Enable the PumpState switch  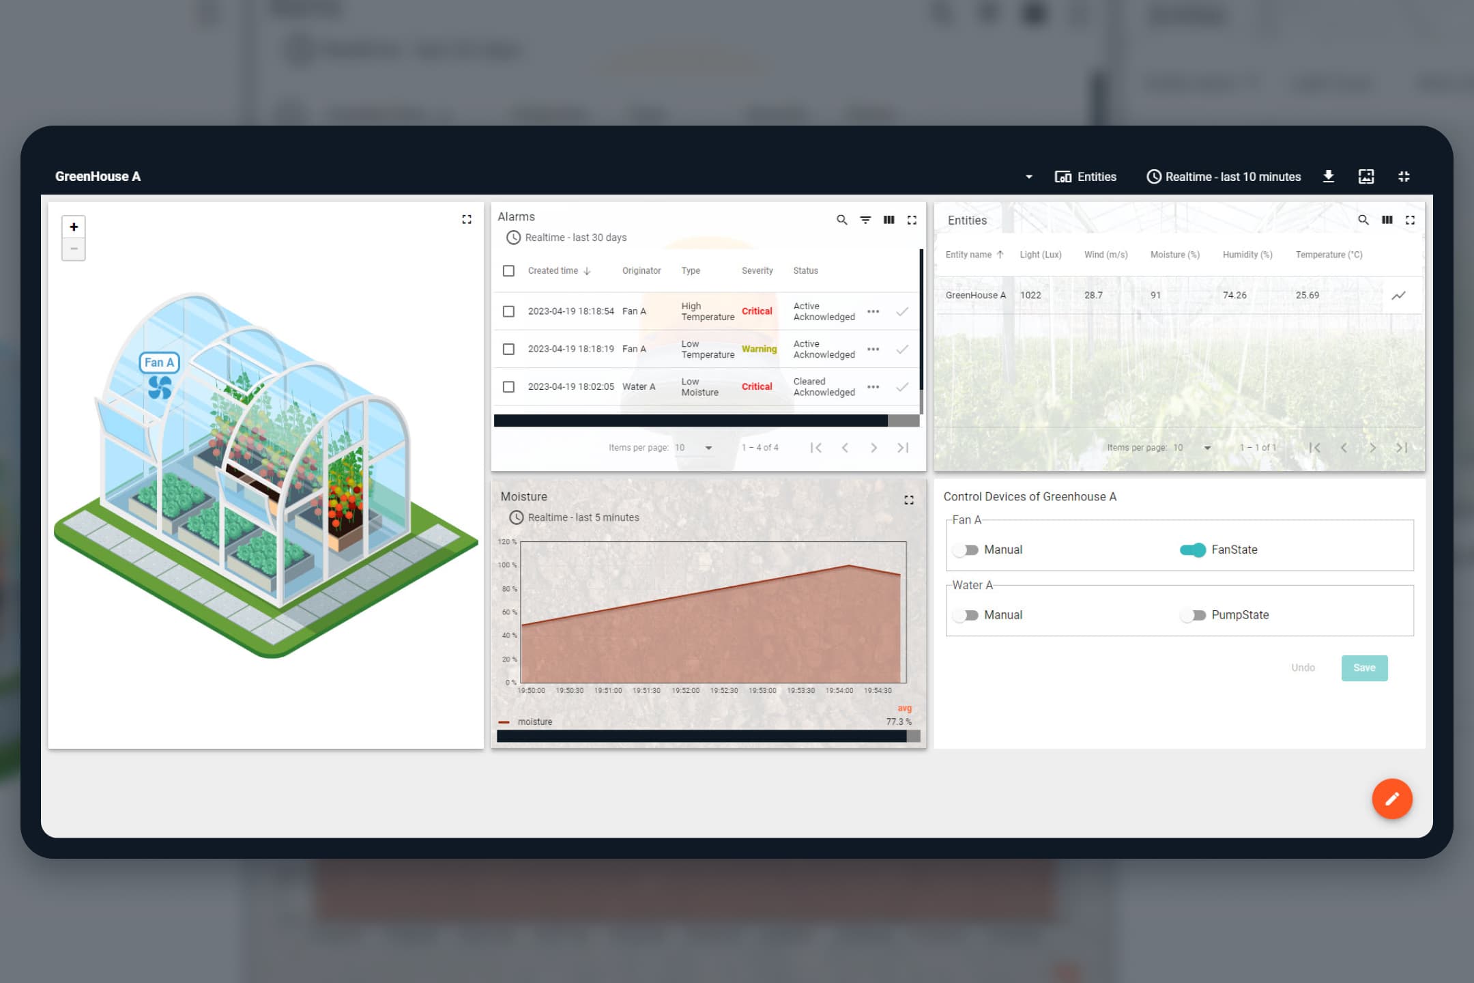pos(1193,615)
